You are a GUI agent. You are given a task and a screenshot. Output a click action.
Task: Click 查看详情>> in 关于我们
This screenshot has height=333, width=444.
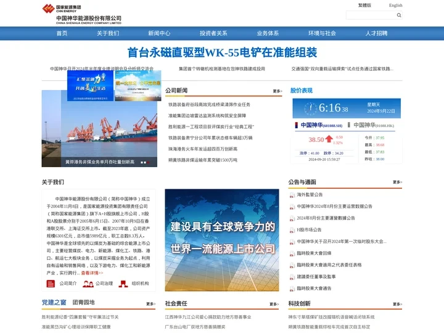point(92,273)
